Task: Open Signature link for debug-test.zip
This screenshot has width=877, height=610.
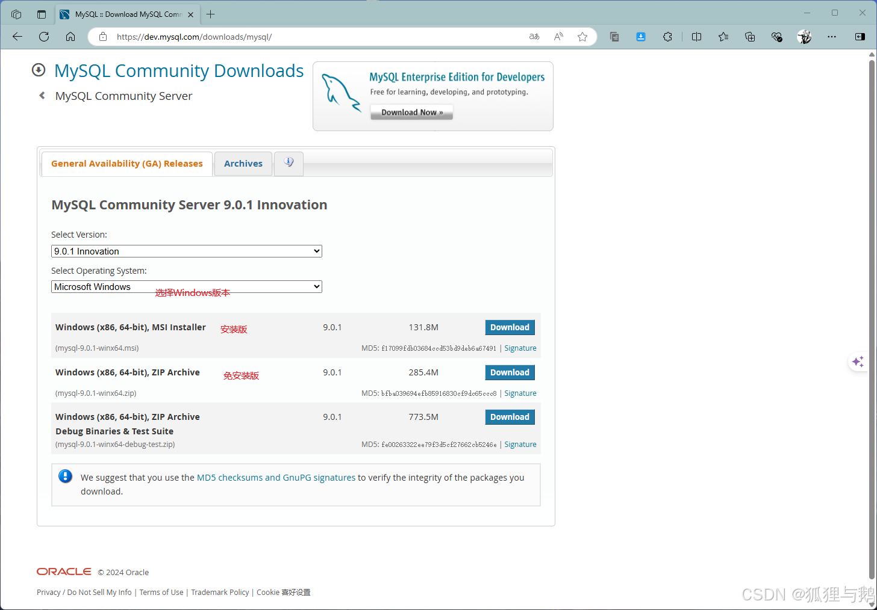Action: [x=520, y=445]
